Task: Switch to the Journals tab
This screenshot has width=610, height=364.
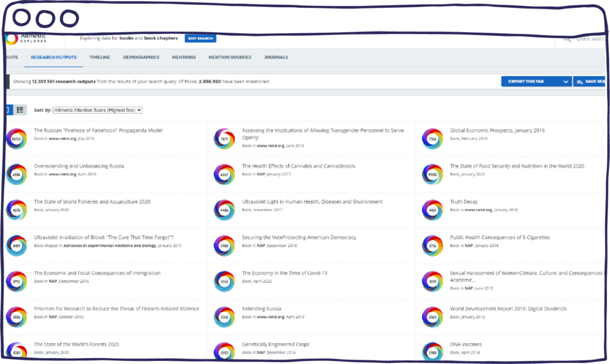Action: [276, 57]
